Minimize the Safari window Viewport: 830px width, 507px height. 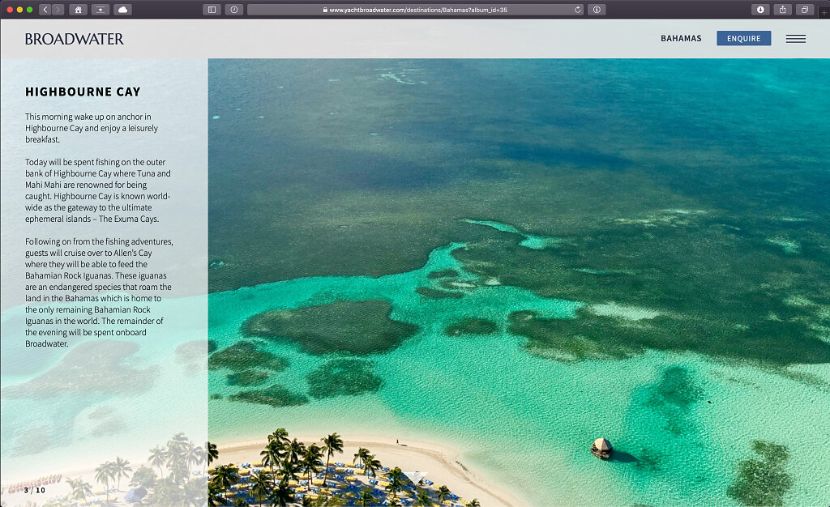tap(19, 10)
